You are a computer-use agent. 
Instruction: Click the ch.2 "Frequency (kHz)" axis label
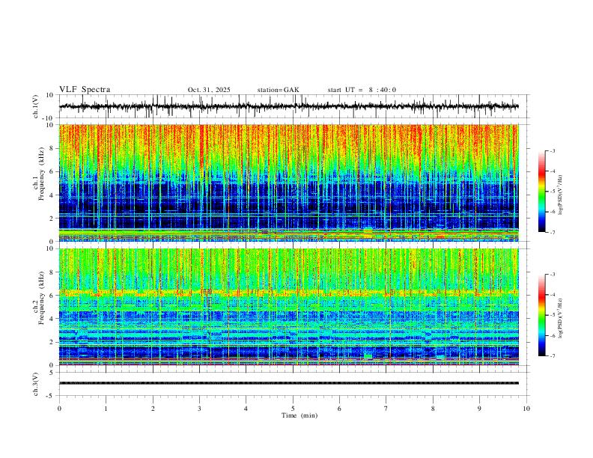tap(41, 298)
